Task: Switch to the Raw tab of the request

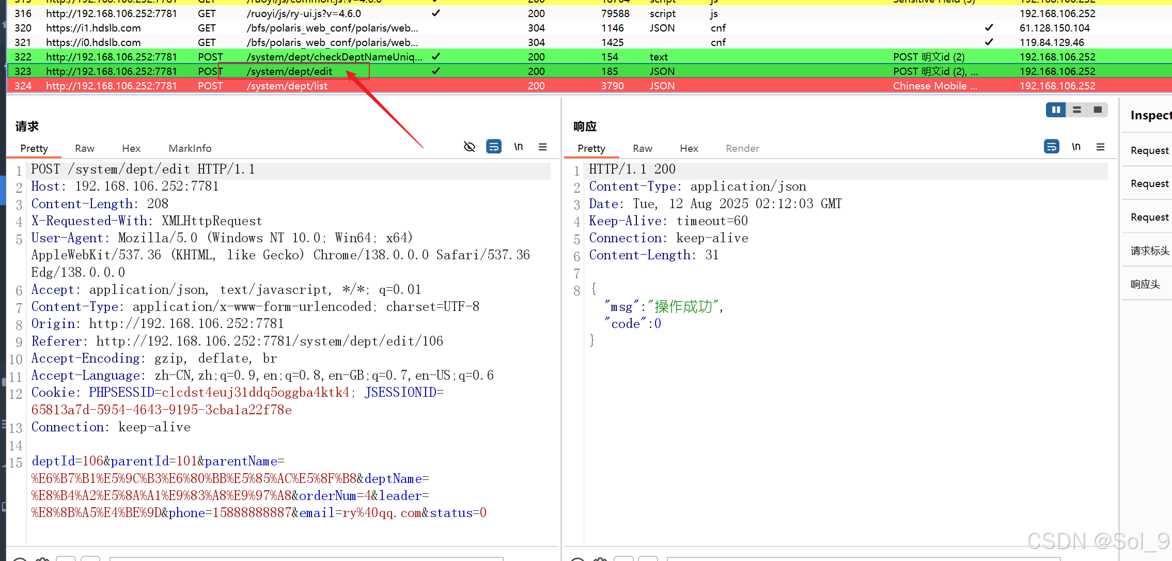Action: click(x=84, y=148)
